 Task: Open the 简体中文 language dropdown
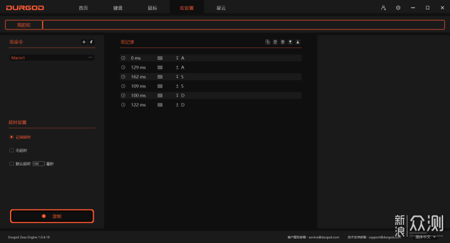tap(426, 237)
